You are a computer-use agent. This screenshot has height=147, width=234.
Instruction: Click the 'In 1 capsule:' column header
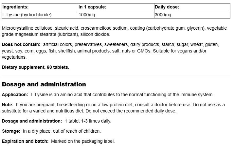[92, 7]
